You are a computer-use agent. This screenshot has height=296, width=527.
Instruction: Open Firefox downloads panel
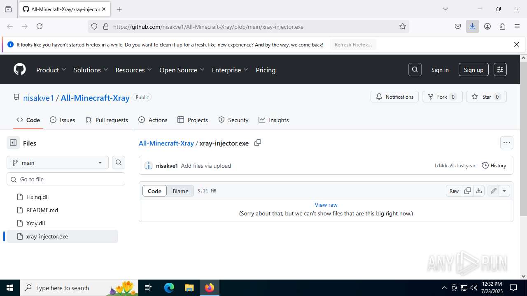coord(472,26)
